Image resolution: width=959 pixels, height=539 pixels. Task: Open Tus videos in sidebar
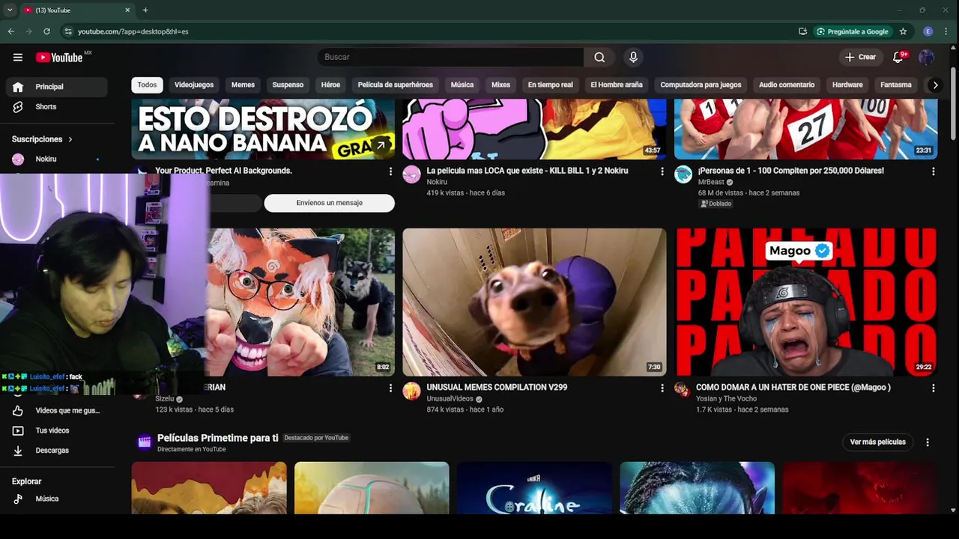[x=57, y=430]
